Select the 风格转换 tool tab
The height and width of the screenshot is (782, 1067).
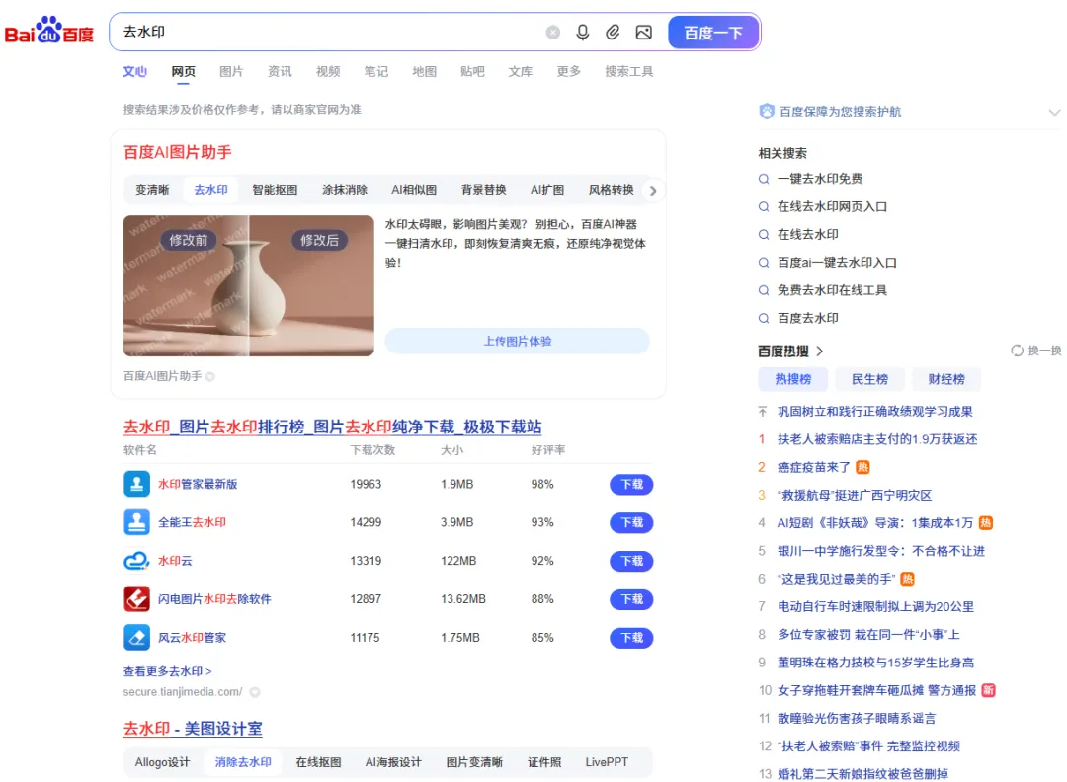tap(612, 190)
